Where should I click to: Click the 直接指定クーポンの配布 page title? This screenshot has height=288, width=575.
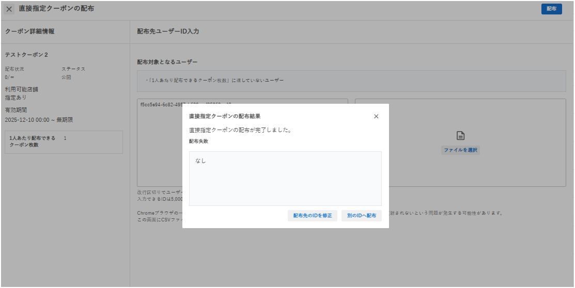(56, 8)
